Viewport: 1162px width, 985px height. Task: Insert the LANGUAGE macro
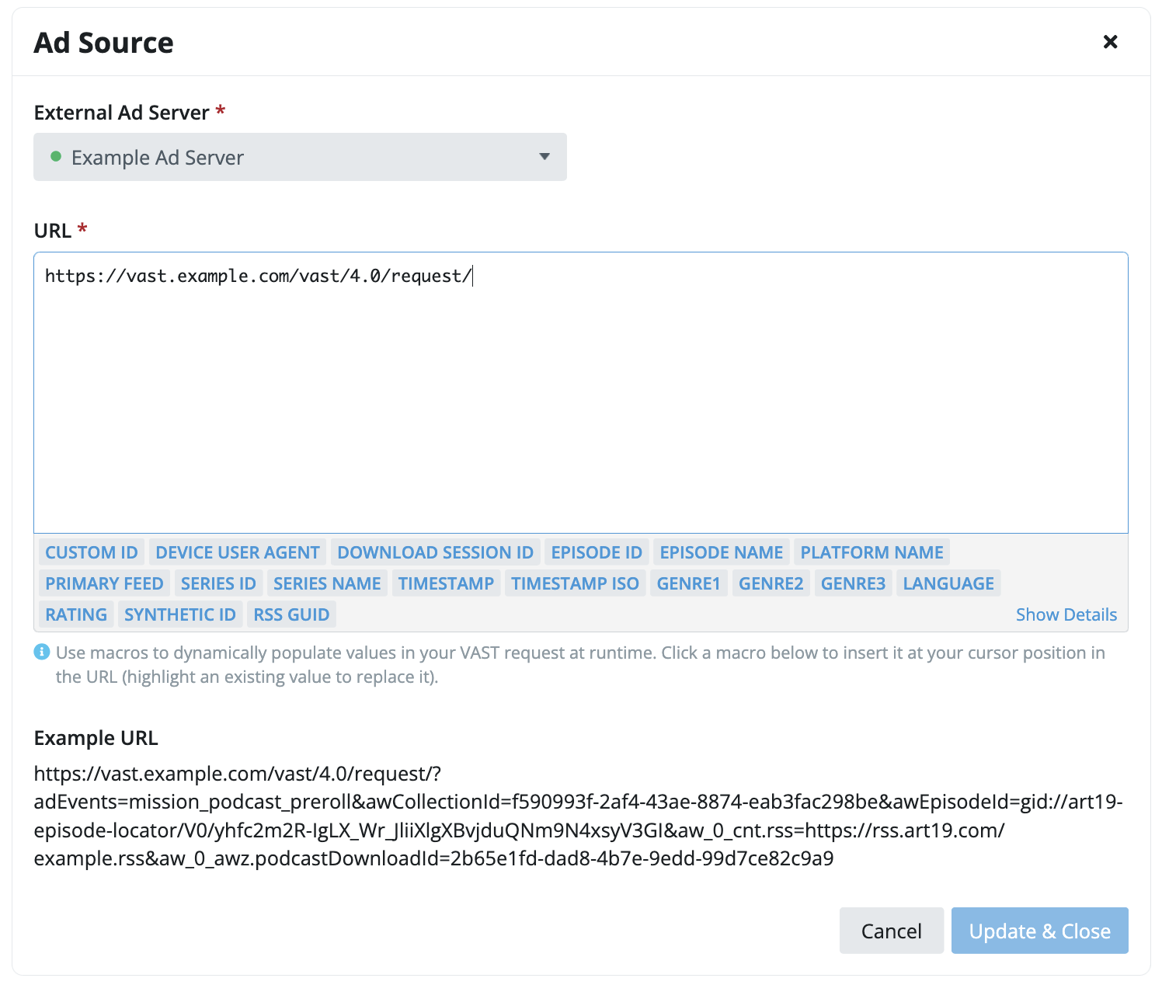[948, 583]
